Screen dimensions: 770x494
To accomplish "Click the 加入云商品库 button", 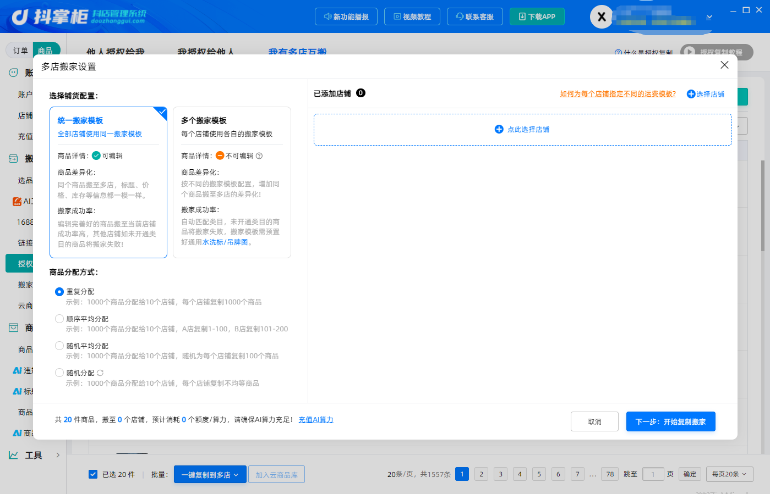I will click(x=277, y=475).
